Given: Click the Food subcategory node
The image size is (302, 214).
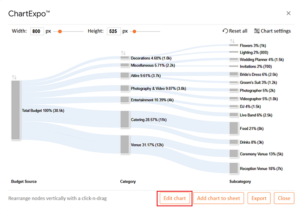Looking at the screenshot, I should click(233, 128).
